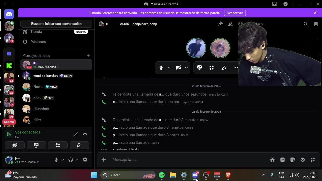The width and height of the screenshot is (322, 181).
Task: Click Buscar o iniciar una conversación
Action: (x=56, y=24)
